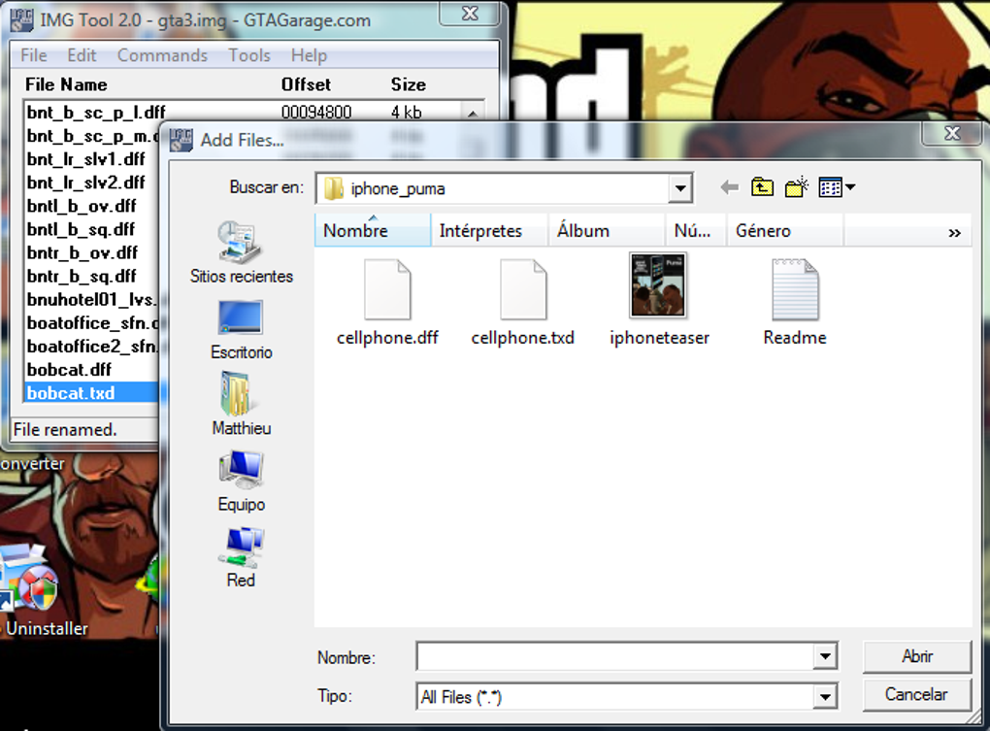Select bnt_lr_slv1.dff in file list
This screenshot has height=731, width=990.
[x=85, y=159]
